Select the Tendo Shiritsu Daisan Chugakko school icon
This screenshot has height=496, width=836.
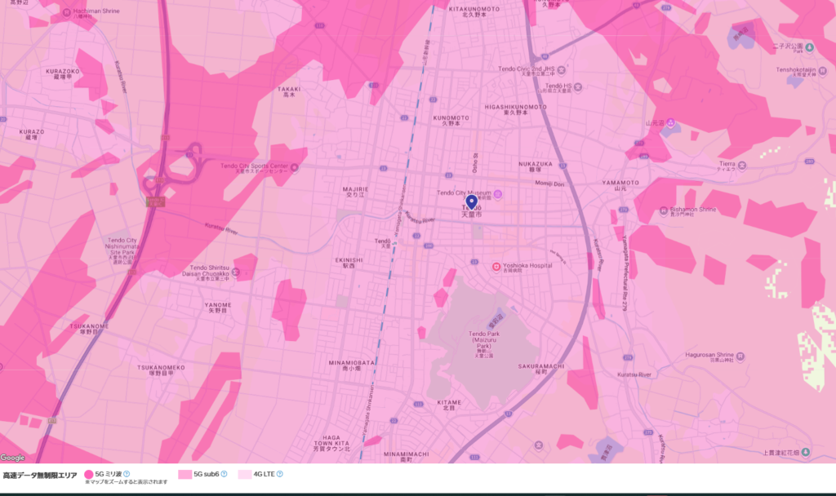click(235, 271)
